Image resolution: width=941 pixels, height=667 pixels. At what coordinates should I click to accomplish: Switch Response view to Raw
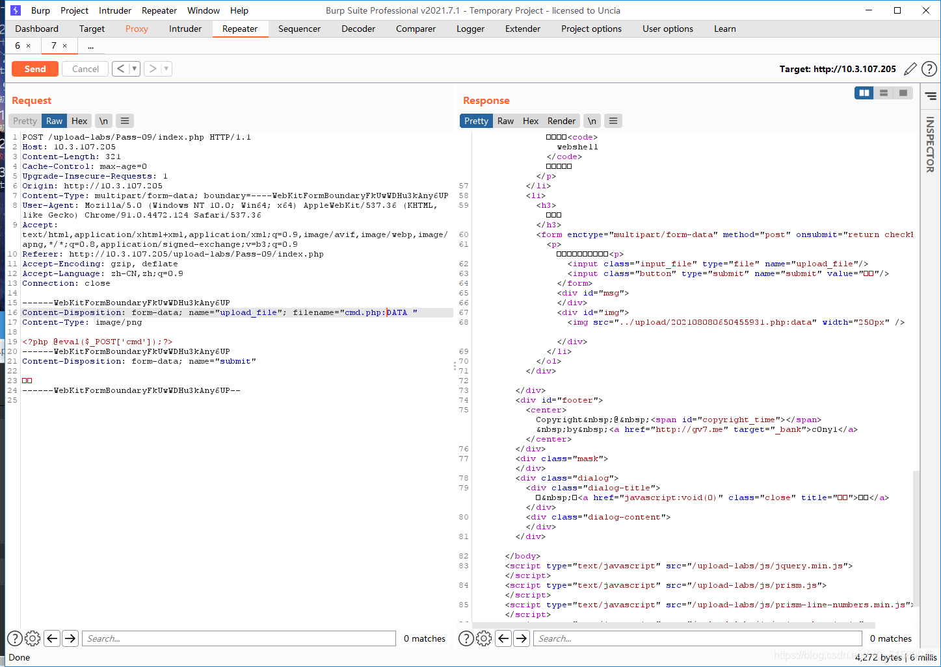tap(505, 121)
